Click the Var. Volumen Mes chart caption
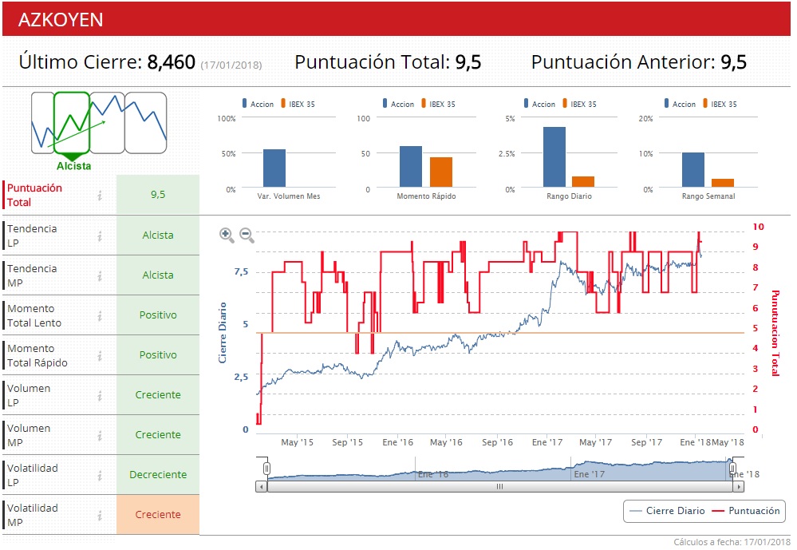This screenshot has height=550, width=797. click(288, 196)
